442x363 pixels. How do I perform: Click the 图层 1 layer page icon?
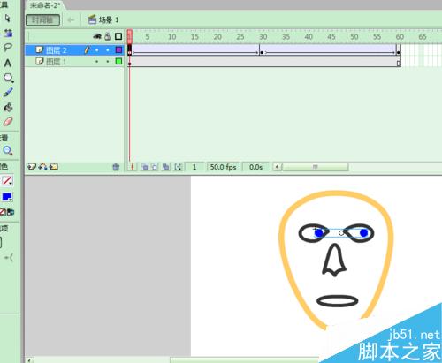click(40, 61)
